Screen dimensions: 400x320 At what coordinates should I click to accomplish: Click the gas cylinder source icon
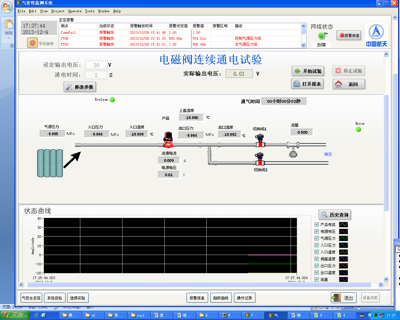(50, 163)
